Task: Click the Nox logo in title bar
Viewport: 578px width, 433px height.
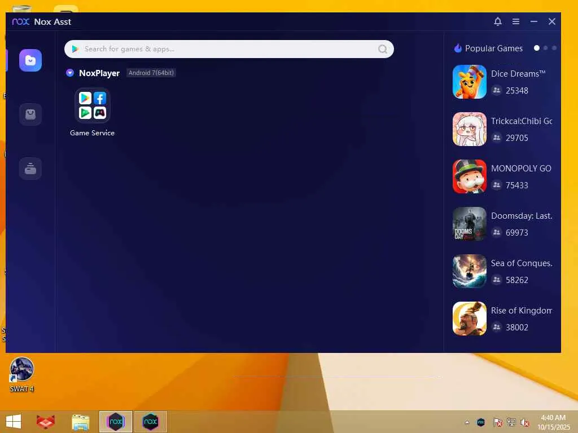Action: click(21, 22)
